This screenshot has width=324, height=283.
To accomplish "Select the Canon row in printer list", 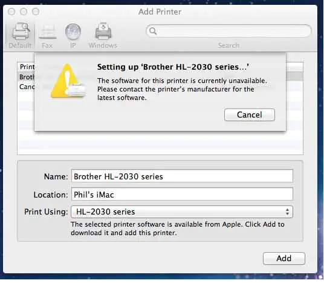I will click(x=27, y=87).
